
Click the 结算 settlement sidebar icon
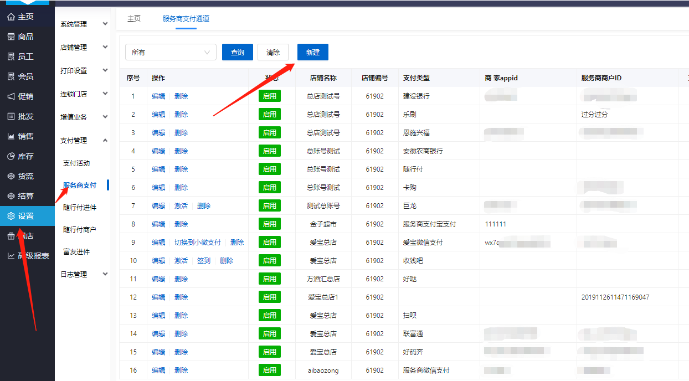tap(11, 196)
